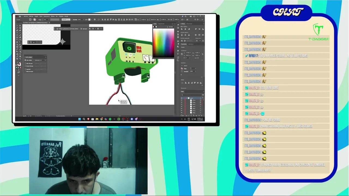
Task: Toggle the Color relleno checkbox
Action: tap(25, 60)
